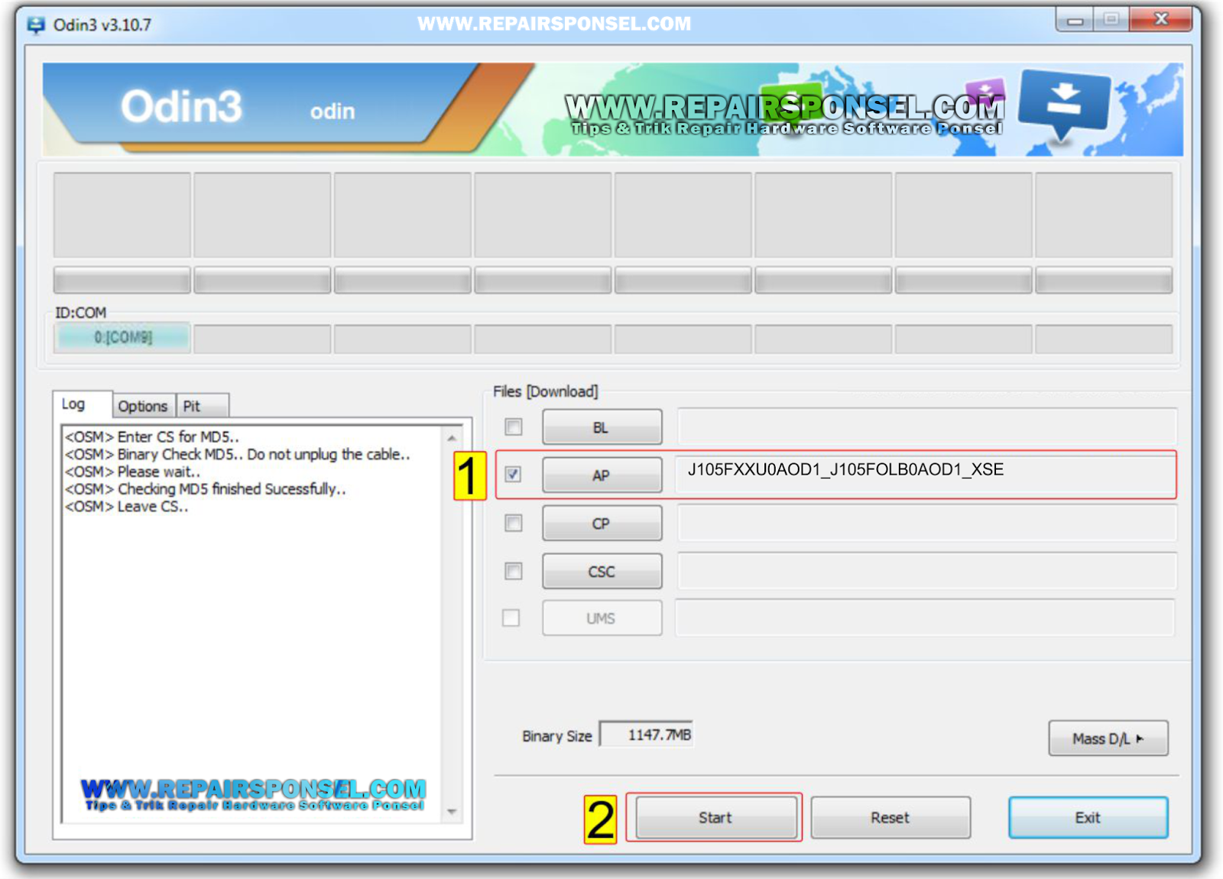Open the Options tab
This screenshot has height=879, width=1223.
point(143,406)
